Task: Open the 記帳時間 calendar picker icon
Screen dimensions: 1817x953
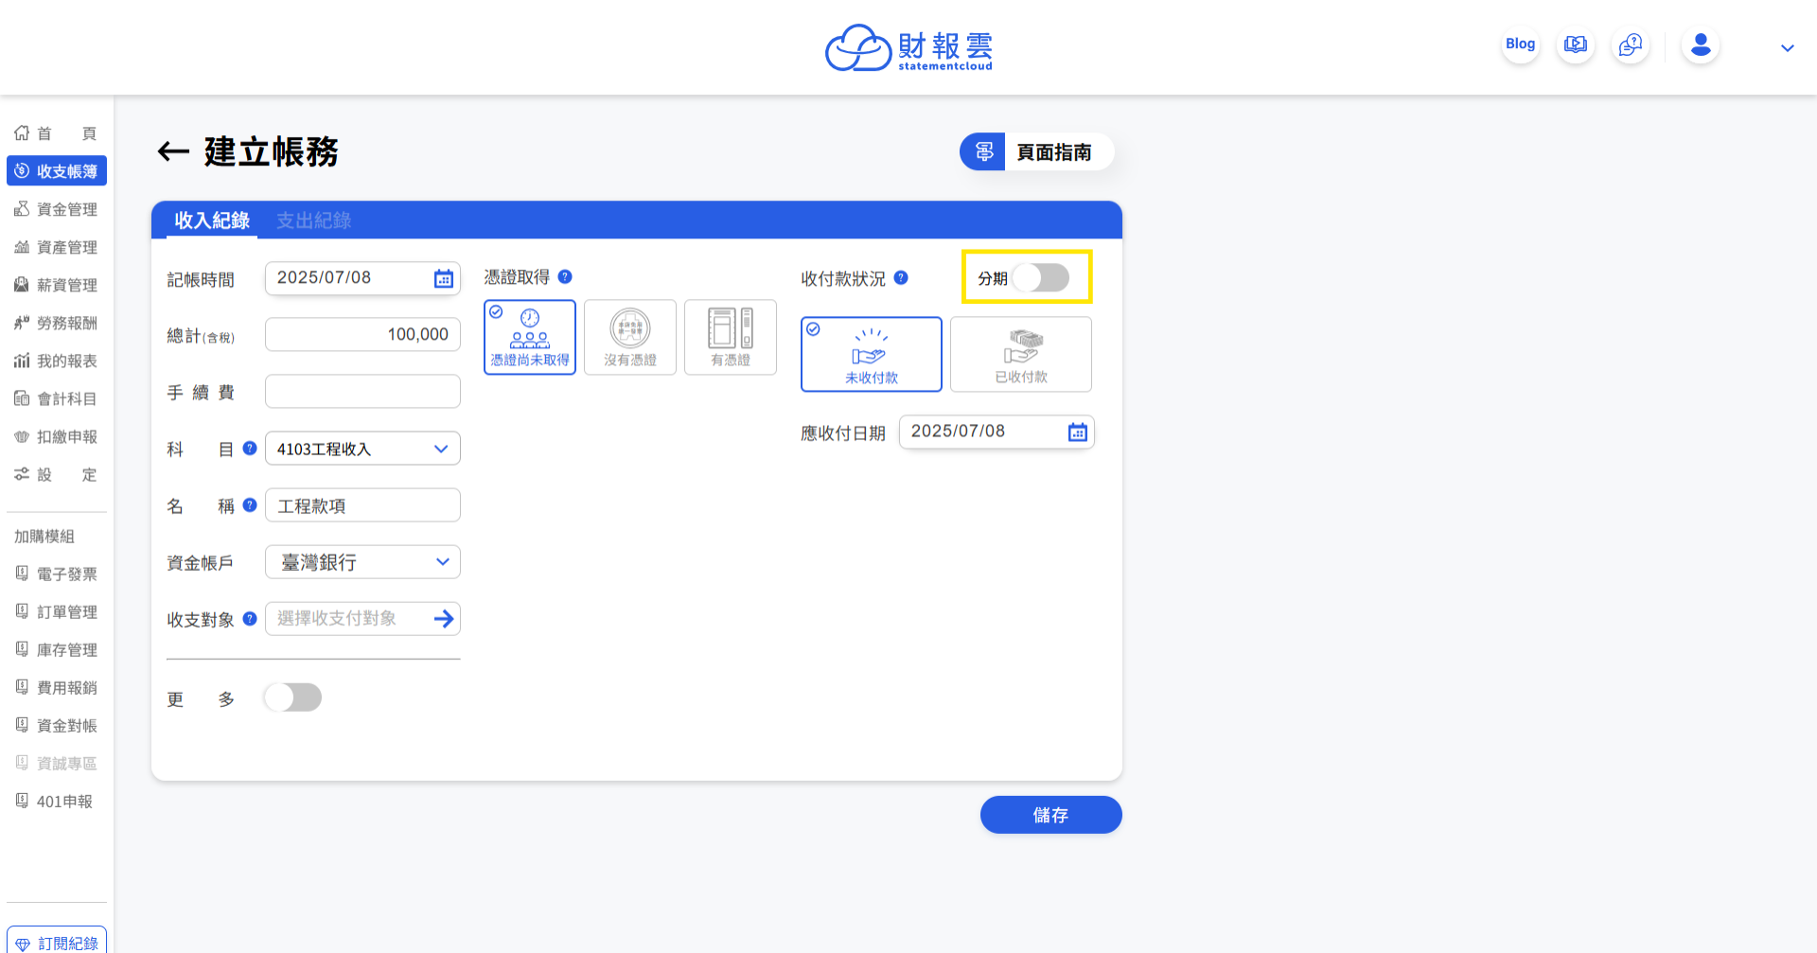Action: click(444, 278)
